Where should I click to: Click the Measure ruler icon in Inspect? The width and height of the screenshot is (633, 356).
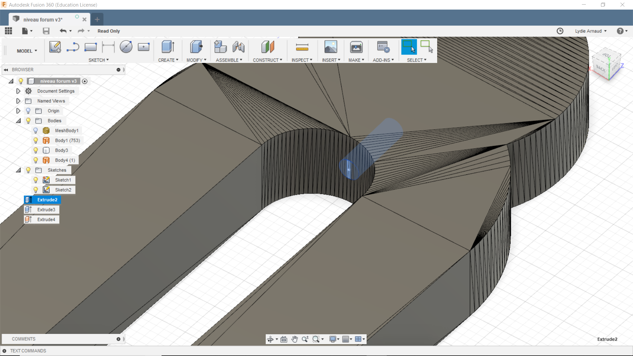[302, 47]
